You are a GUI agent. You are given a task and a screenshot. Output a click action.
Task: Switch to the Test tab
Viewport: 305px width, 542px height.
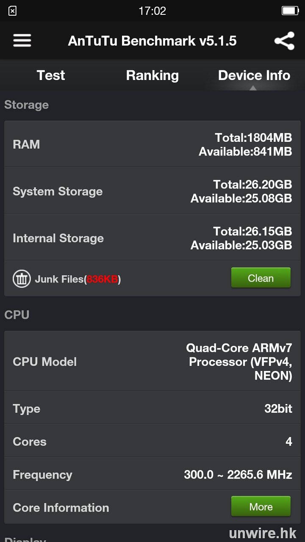click(x=51, y=75)
